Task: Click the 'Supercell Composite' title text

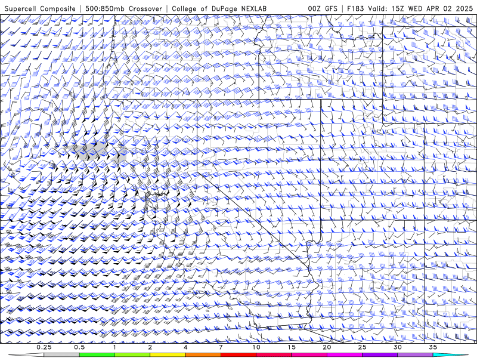Action: (40, 8)
